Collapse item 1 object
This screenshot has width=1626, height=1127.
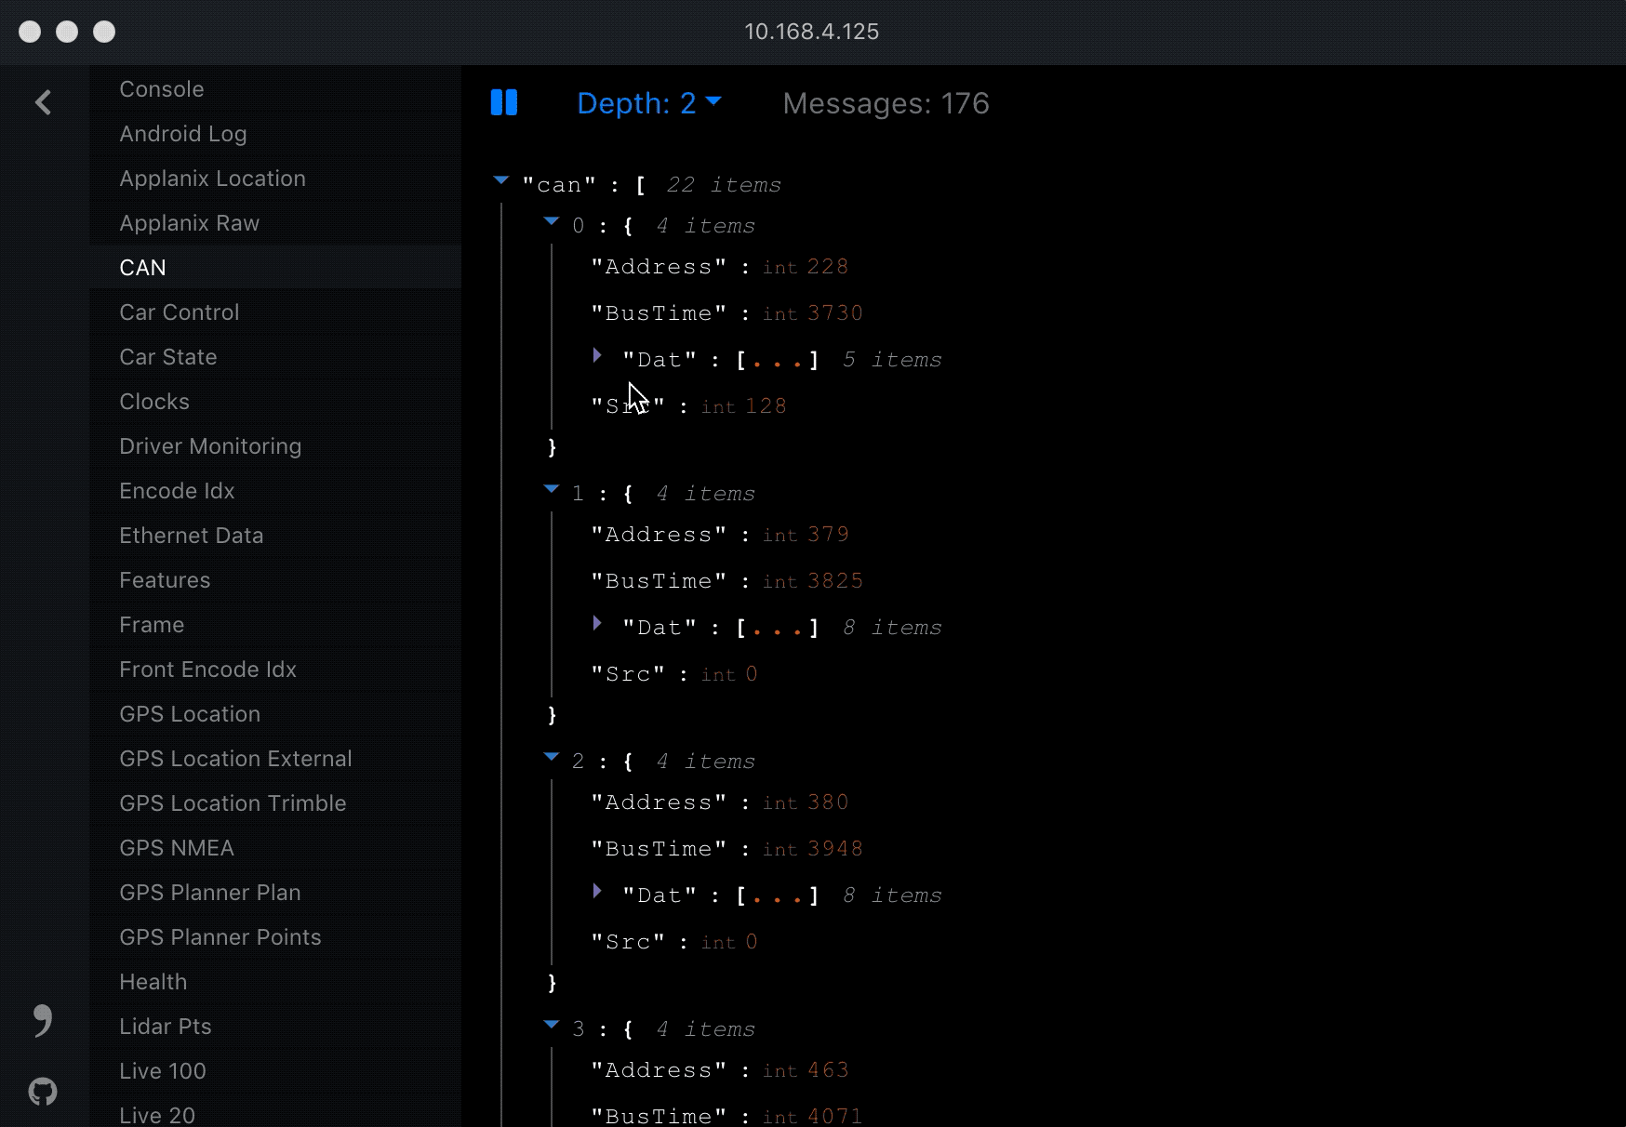552,489
